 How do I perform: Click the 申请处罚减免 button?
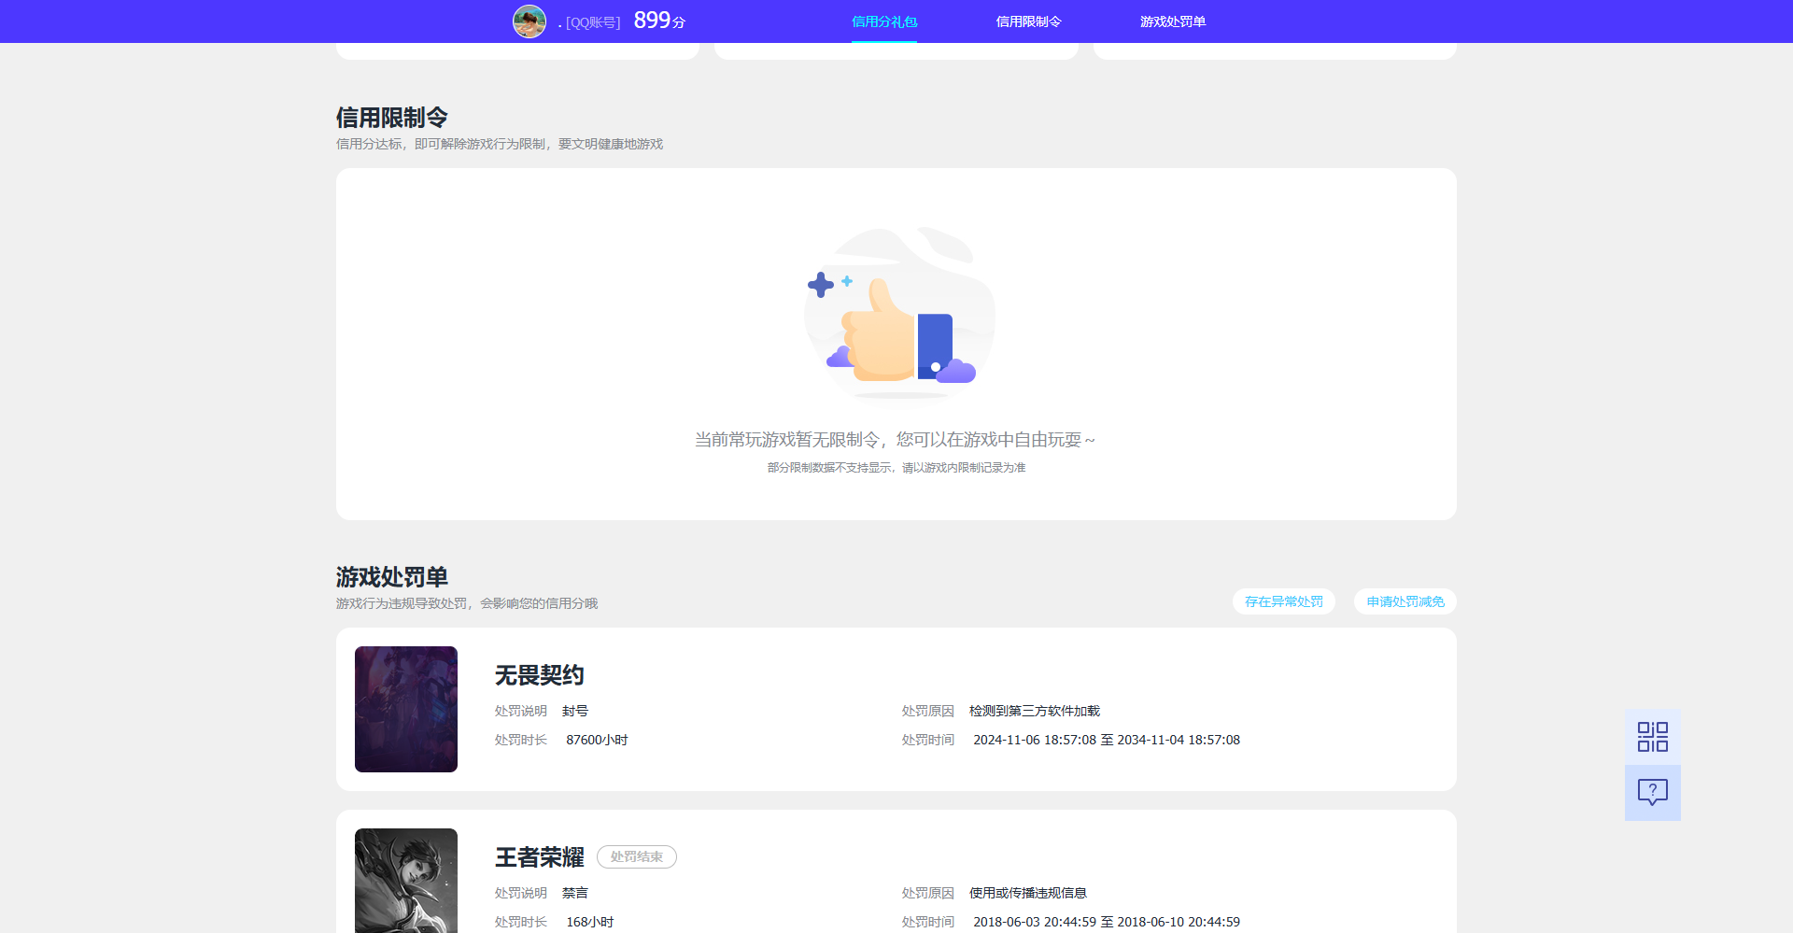coord(1405,601)
